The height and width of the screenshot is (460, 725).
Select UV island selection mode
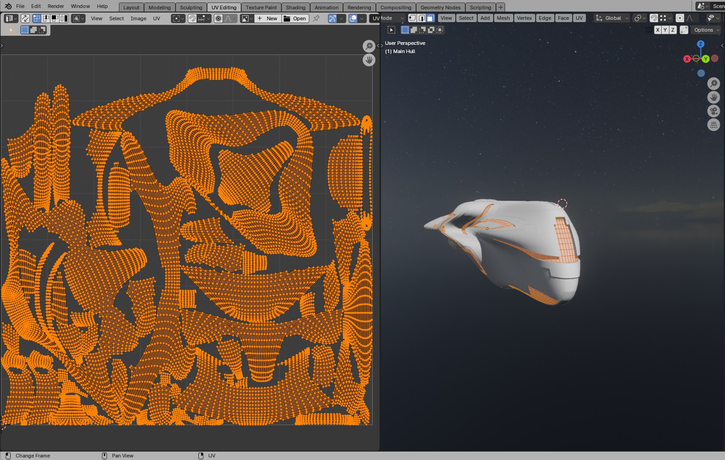(64, 18)
